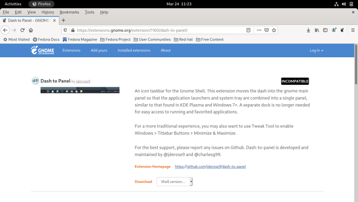
Task: Open the Shell version dropdown
Action: pyautogui.click(x=175, y=182)
